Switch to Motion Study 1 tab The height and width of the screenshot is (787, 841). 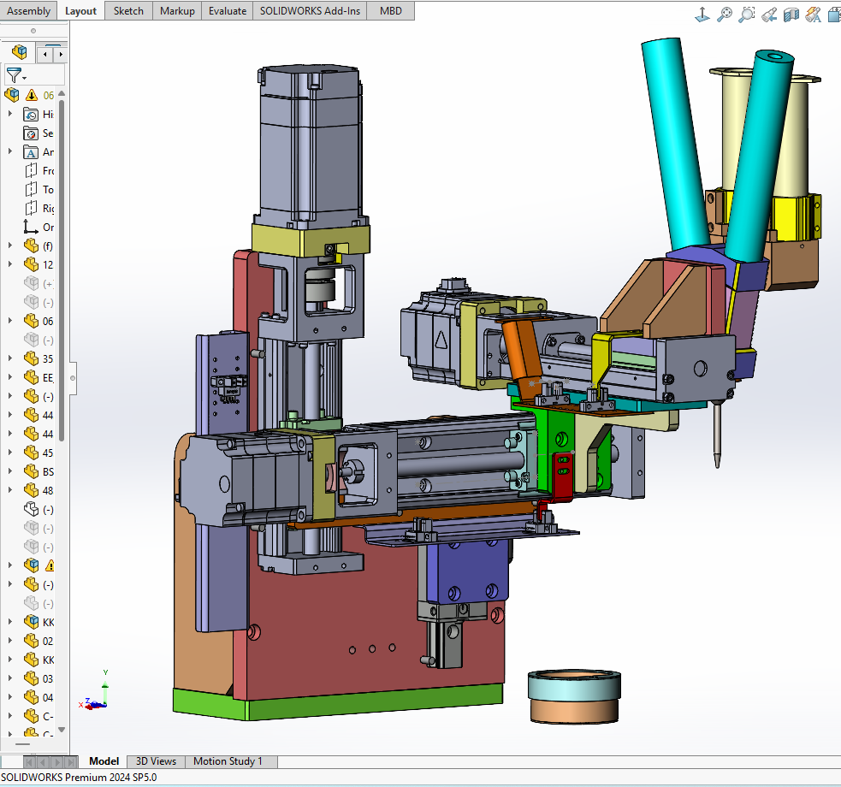228,761
